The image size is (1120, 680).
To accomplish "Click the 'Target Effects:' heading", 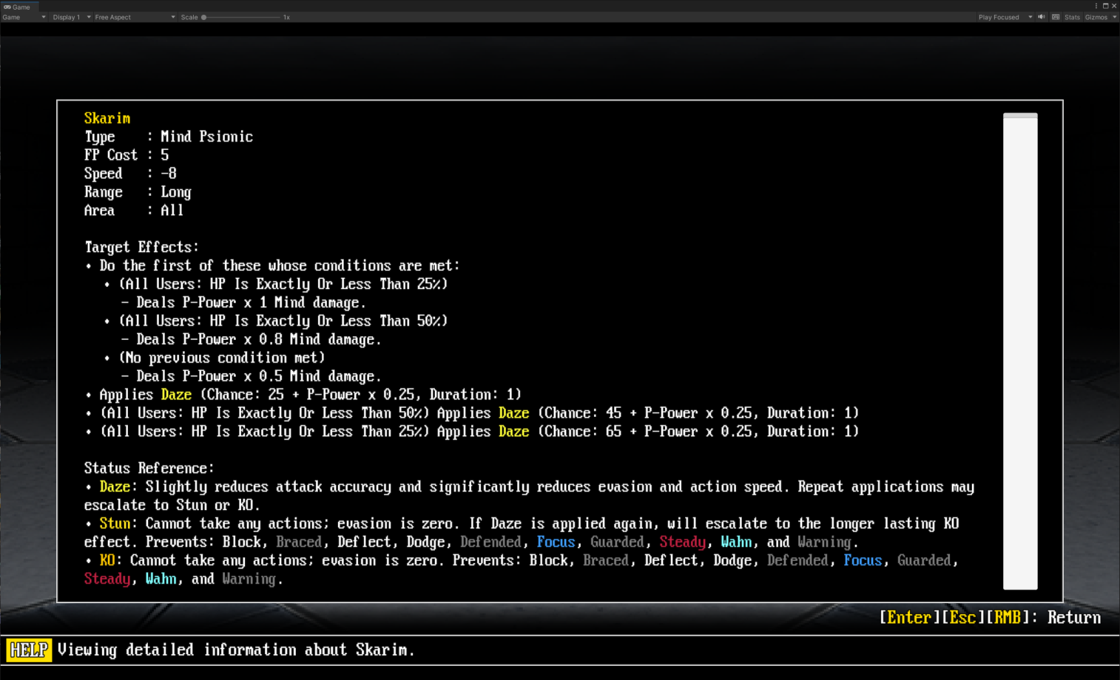I will 141,247.
